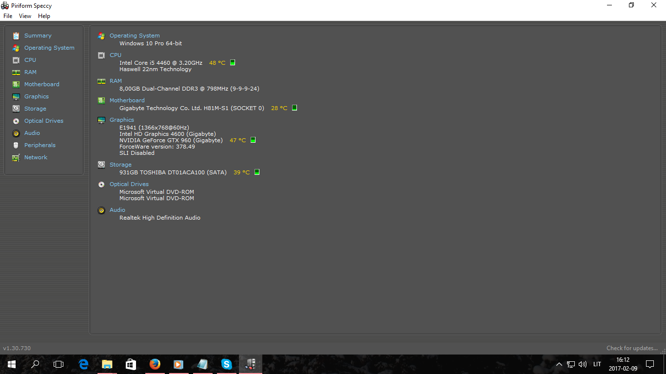Screen dimensions: 666x374
Task: Open the Audio heading link in summary
Action: coord(118,210)
